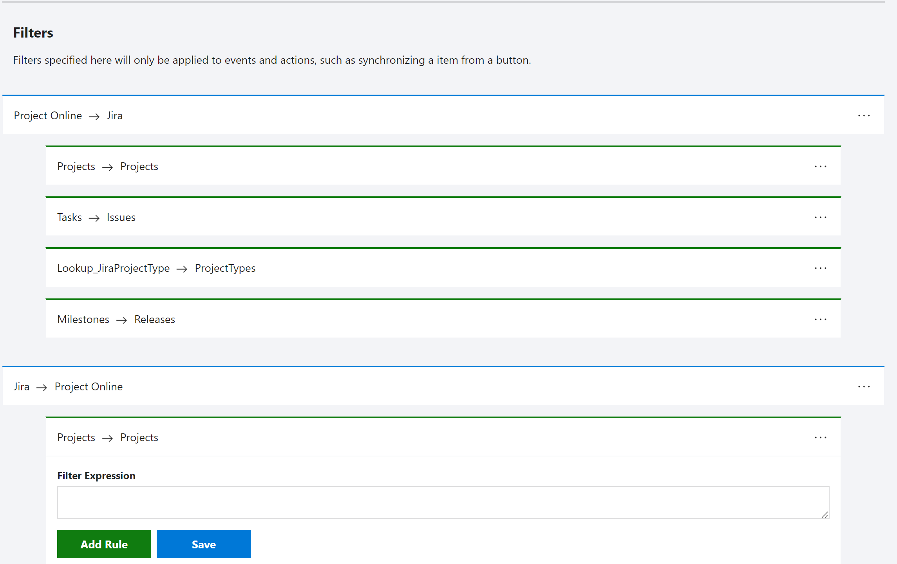Click the arrow icon between Tasks and Issues

click(x=94, y=217)
